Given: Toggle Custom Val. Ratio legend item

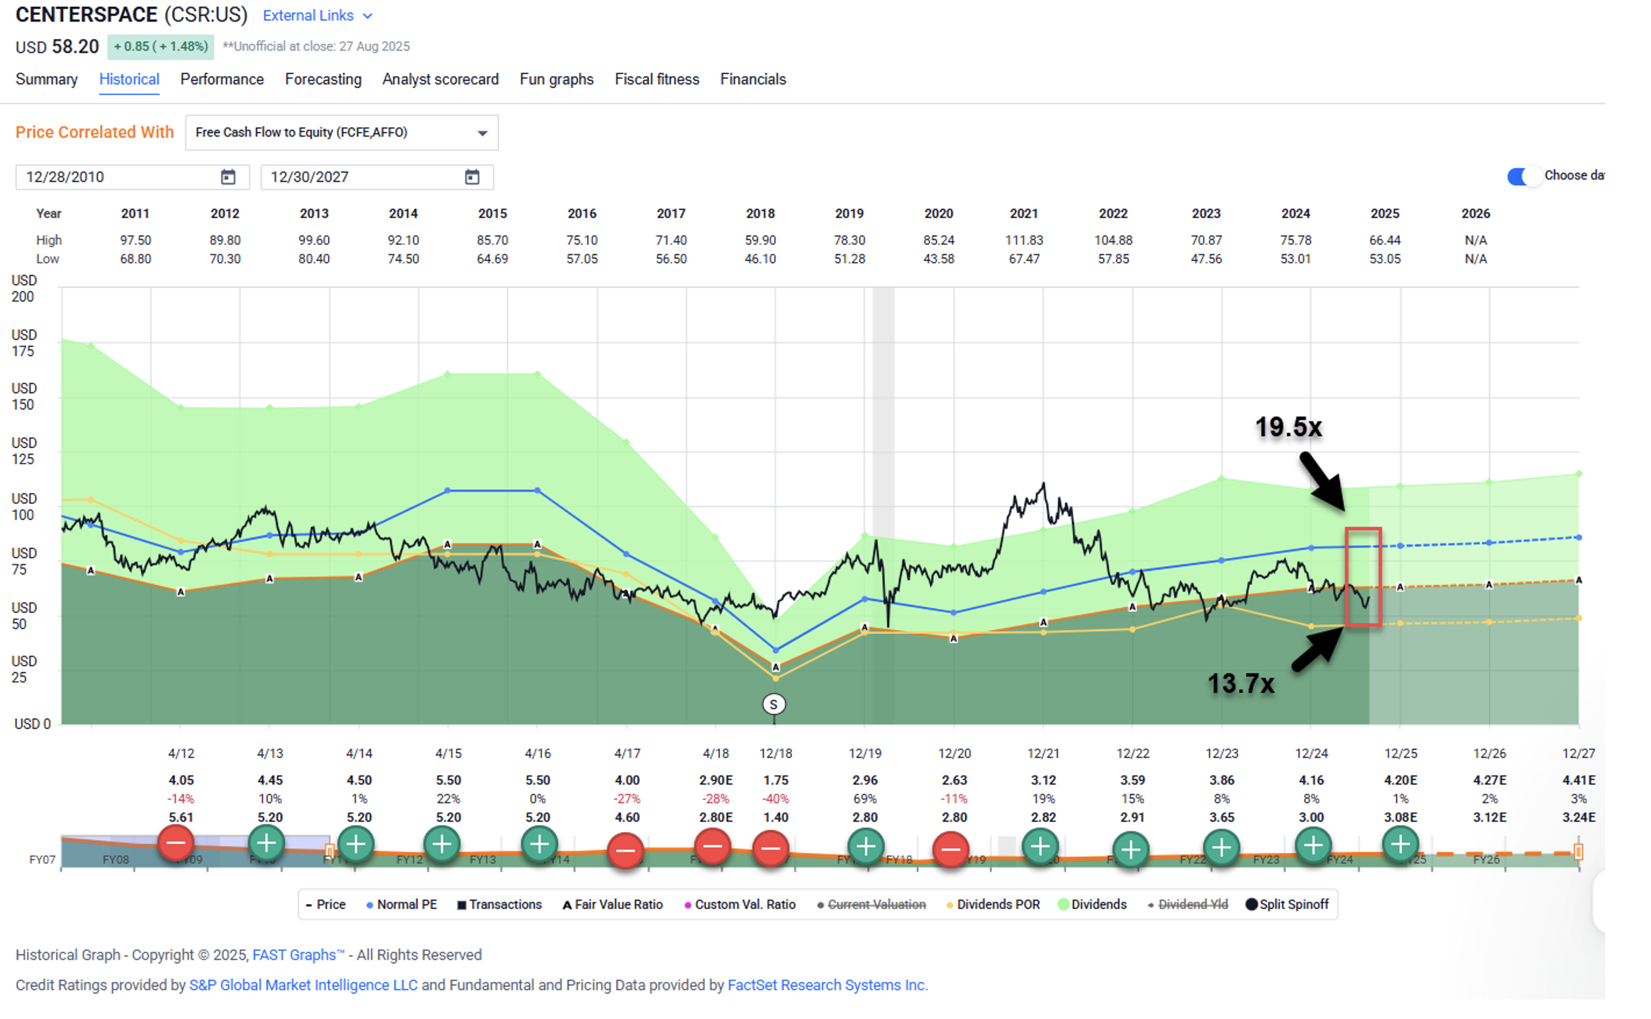Looking at the screenshot, I should [739, 905].
